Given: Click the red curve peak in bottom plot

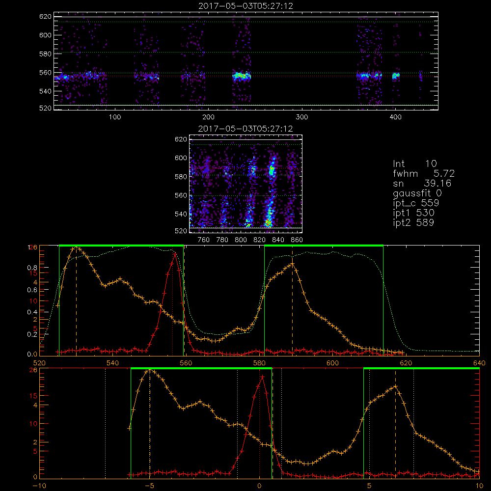Looking at the screenshot, I should tap(262, 377).
